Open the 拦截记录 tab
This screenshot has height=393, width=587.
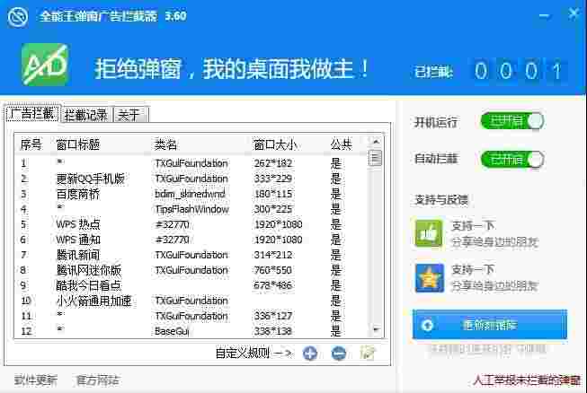coord(86,115)
